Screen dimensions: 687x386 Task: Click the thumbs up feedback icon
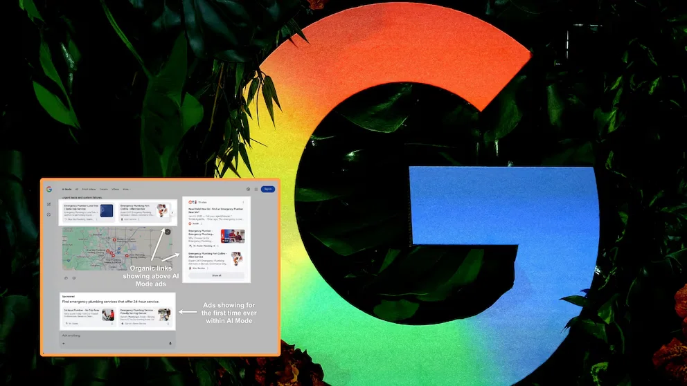click(x=66, y=278)
